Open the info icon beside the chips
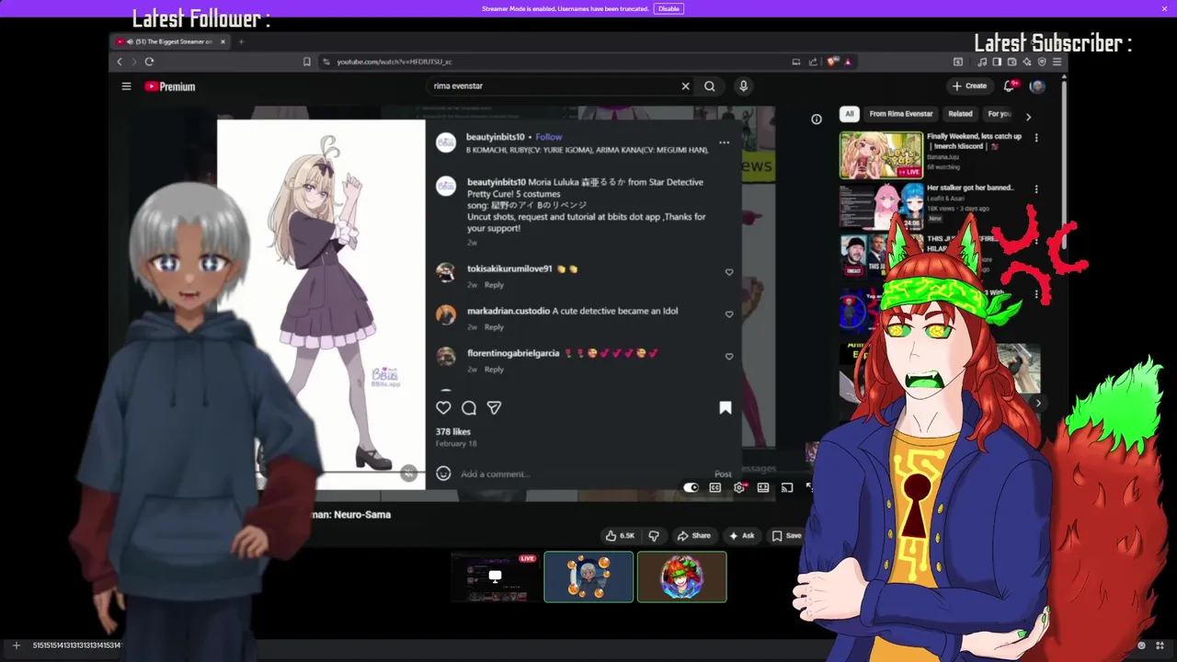Image resolution: width=1177 pixels, height=662 pixels. [817, 119]
